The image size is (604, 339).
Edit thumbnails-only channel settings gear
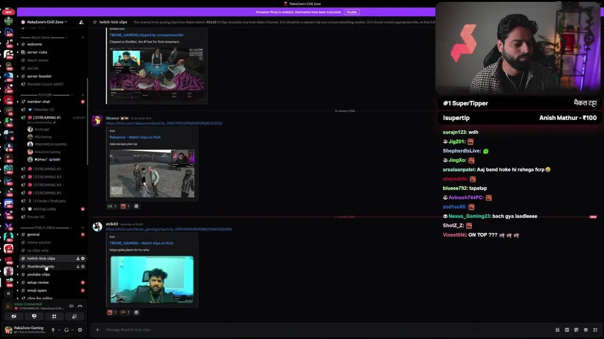pos(83,266)
